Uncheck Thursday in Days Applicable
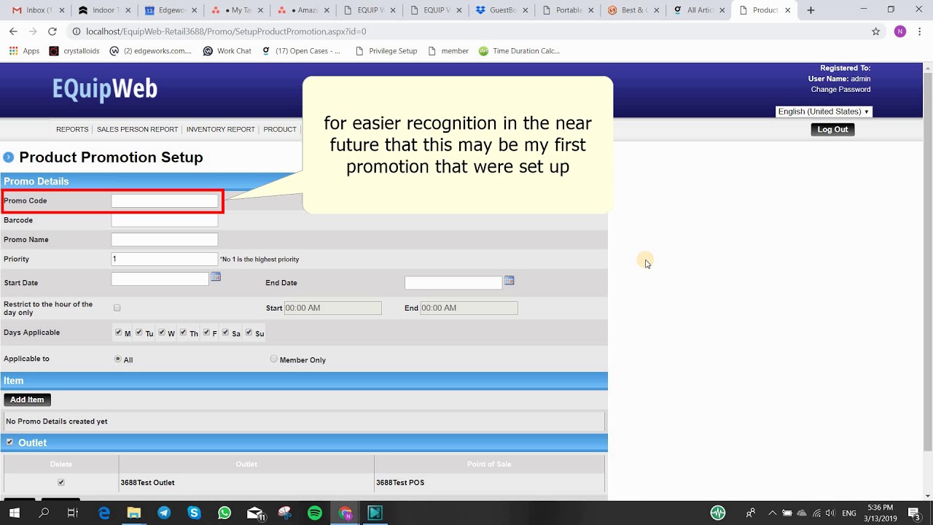Screen dimensions: 933x525 [x=184, y=332]
